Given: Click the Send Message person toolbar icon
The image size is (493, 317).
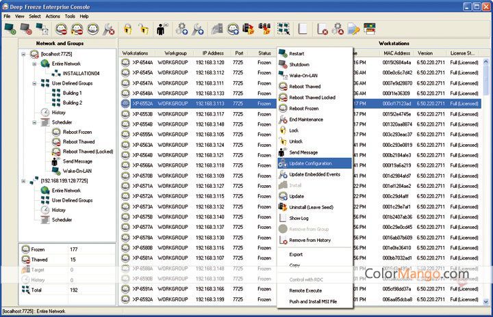Looking at the screenshot, I should [x=162, y=29].
